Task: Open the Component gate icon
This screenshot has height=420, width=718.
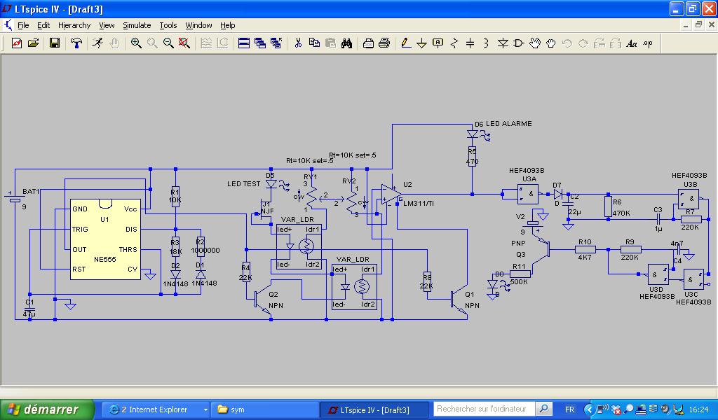Action: tap(519, 43)
